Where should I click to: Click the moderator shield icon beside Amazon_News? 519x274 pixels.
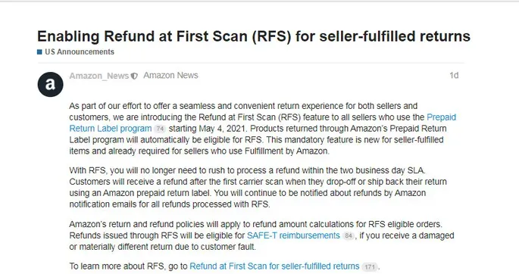pos(134,76)
